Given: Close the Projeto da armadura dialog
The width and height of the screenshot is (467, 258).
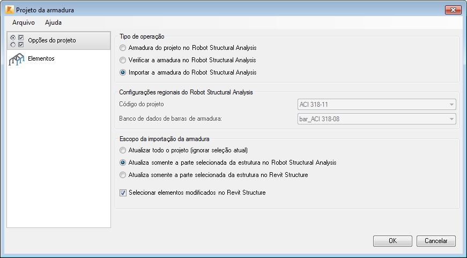Looking at the screenshot, I should coord(453,10).
